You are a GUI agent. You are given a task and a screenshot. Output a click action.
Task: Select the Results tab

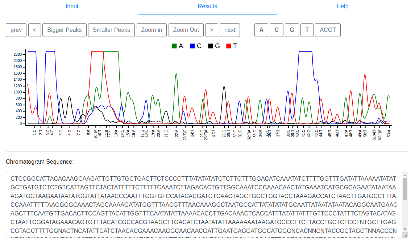click(x=207, y=7)
